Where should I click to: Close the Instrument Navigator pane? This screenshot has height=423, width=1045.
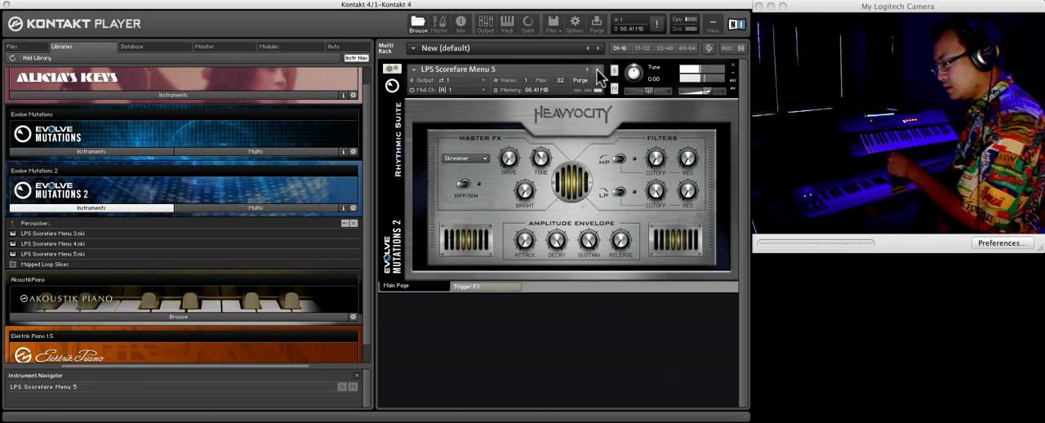356,376
